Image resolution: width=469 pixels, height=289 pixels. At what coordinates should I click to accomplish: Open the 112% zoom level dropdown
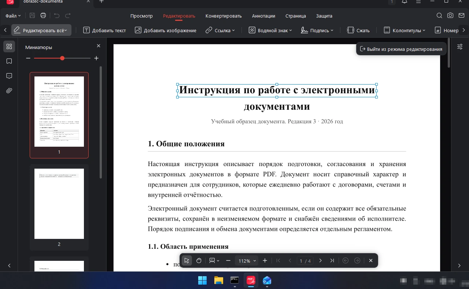coord(247,260)
